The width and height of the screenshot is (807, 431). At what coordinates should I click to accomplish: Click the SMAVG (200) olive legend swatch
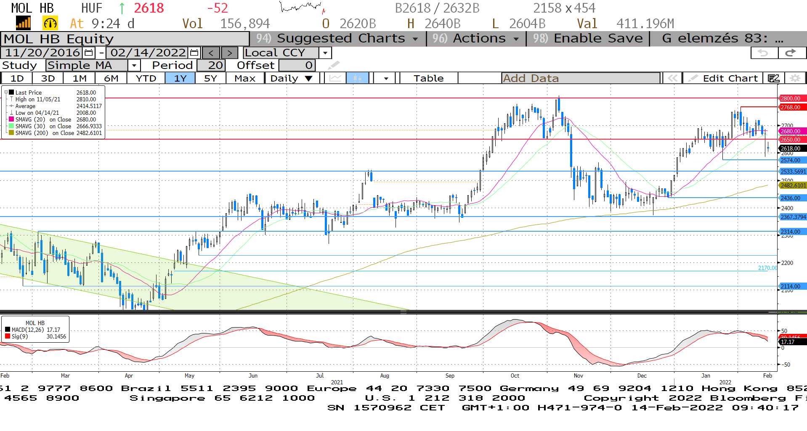(12, 133)
